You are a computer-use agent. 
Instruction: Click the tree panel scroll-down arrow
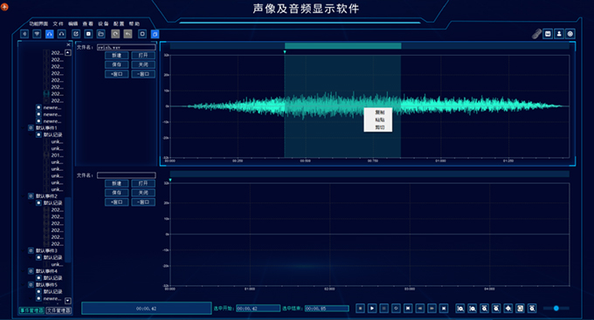click(68, 301)
